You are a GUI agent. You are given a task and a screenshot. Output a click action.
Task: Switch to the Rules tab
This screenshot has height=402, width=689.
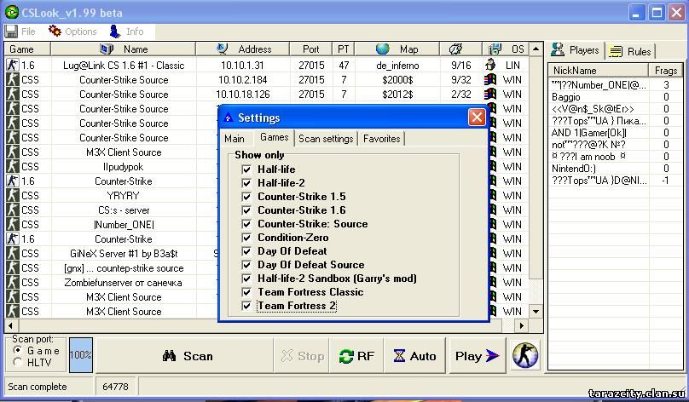click(x=630, y=51)
